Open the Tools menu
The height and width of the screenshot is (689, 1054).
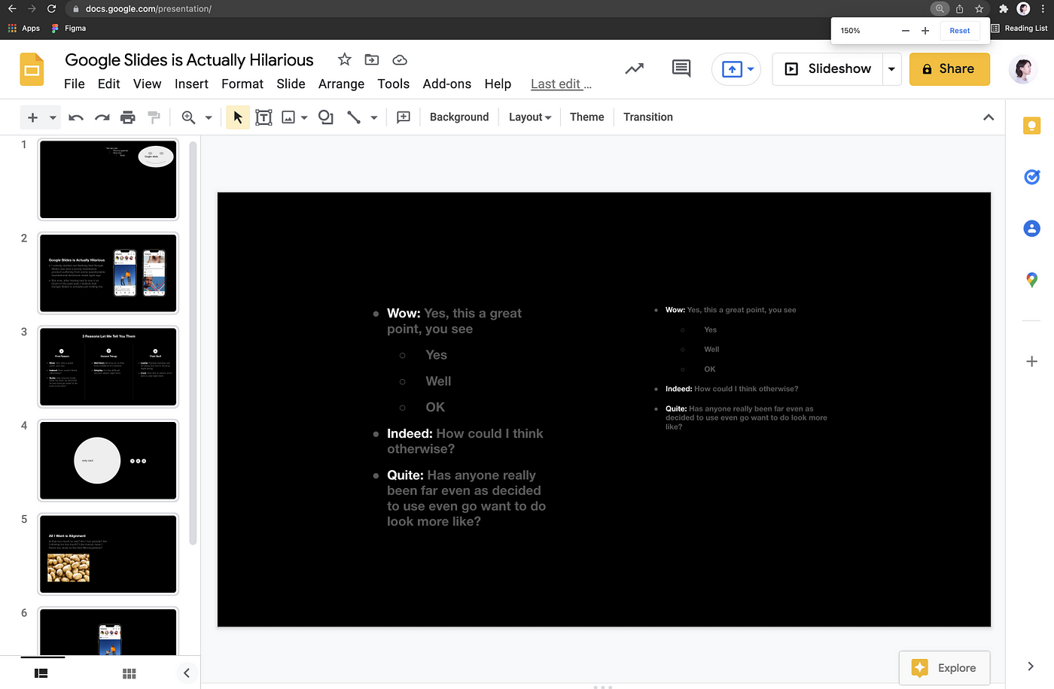(394, 84)
